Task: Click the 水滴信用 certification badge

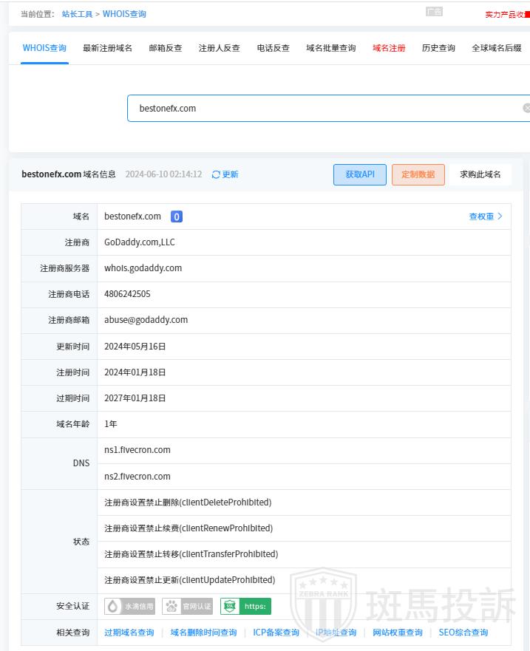Action: tap(130, 606)
